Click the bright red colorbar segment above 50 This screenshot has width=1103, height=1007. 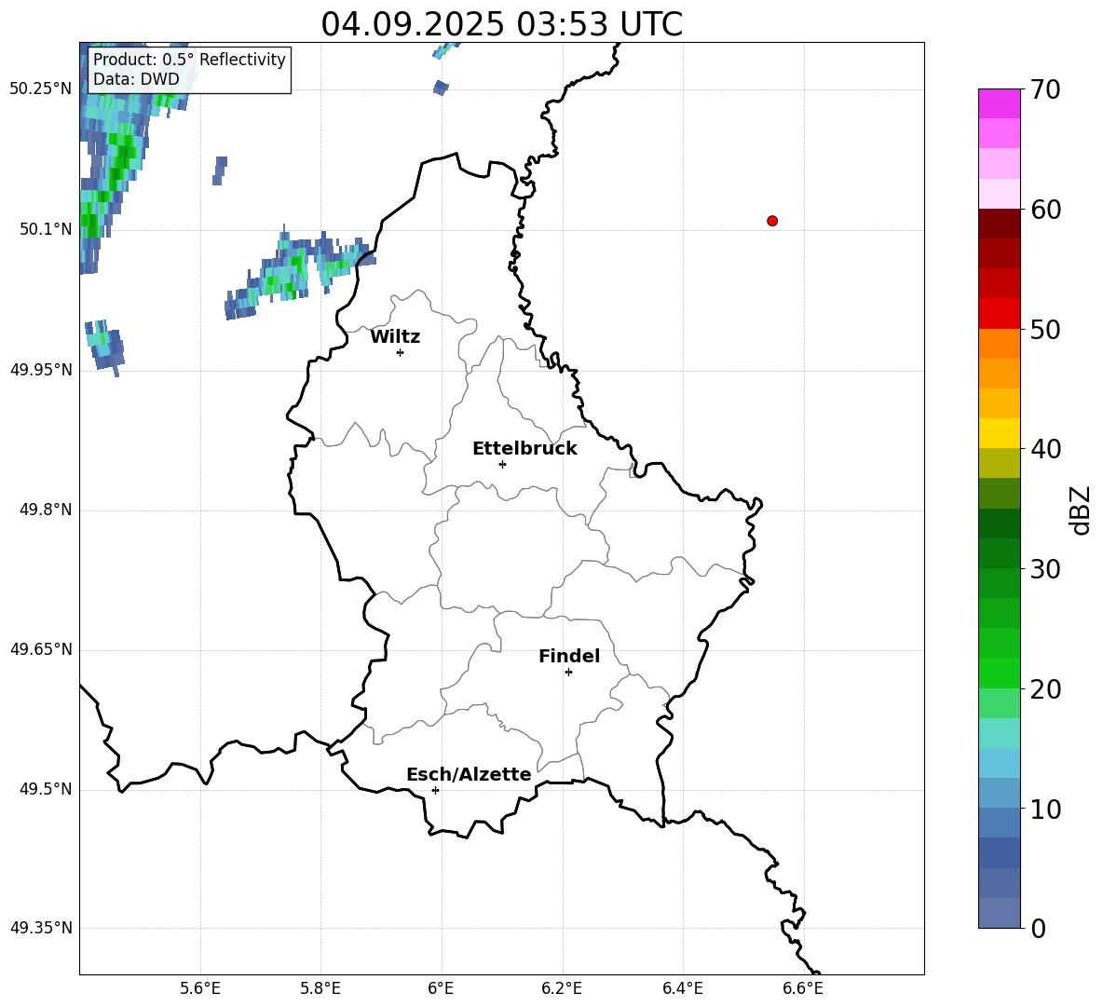pyautogui.click(x=1000, y=314)
